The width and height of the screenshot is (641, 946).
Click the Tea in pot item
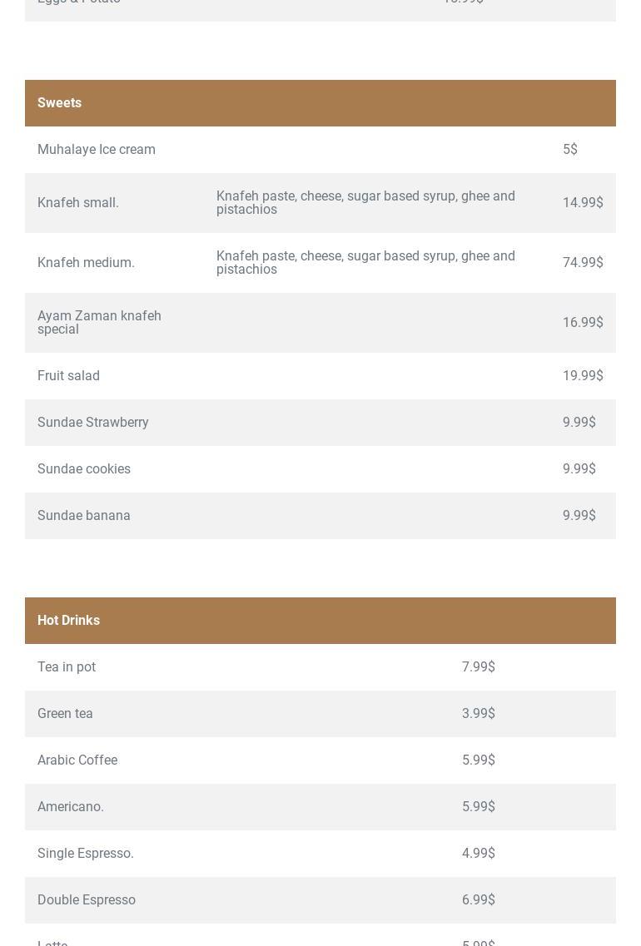pyautogui.click(x=67, y=667)
